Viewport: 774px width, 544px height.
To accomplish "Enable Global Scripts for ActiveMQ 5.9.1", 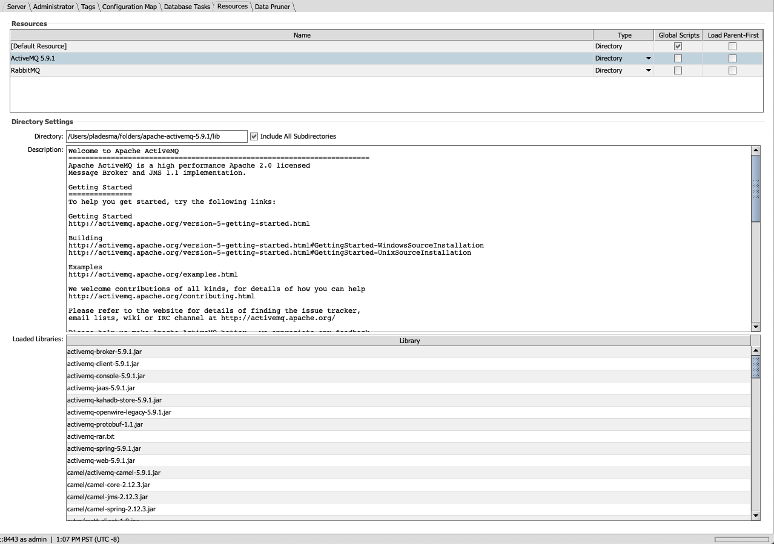I will click(x=678, y=59).
